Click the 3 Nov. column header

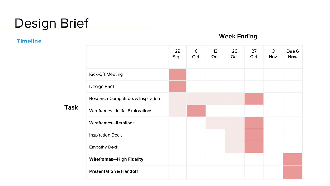click(273, 54)
